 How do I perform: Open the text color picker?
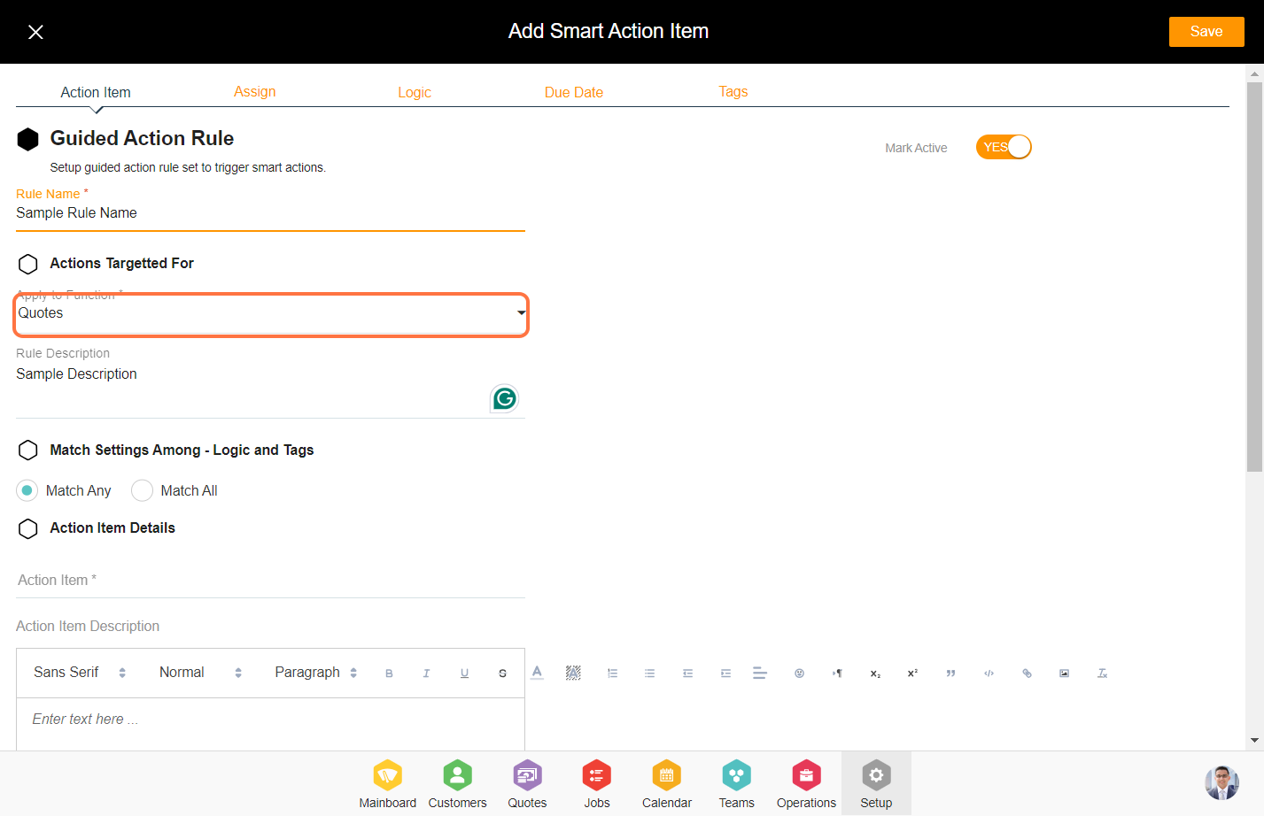537,673
